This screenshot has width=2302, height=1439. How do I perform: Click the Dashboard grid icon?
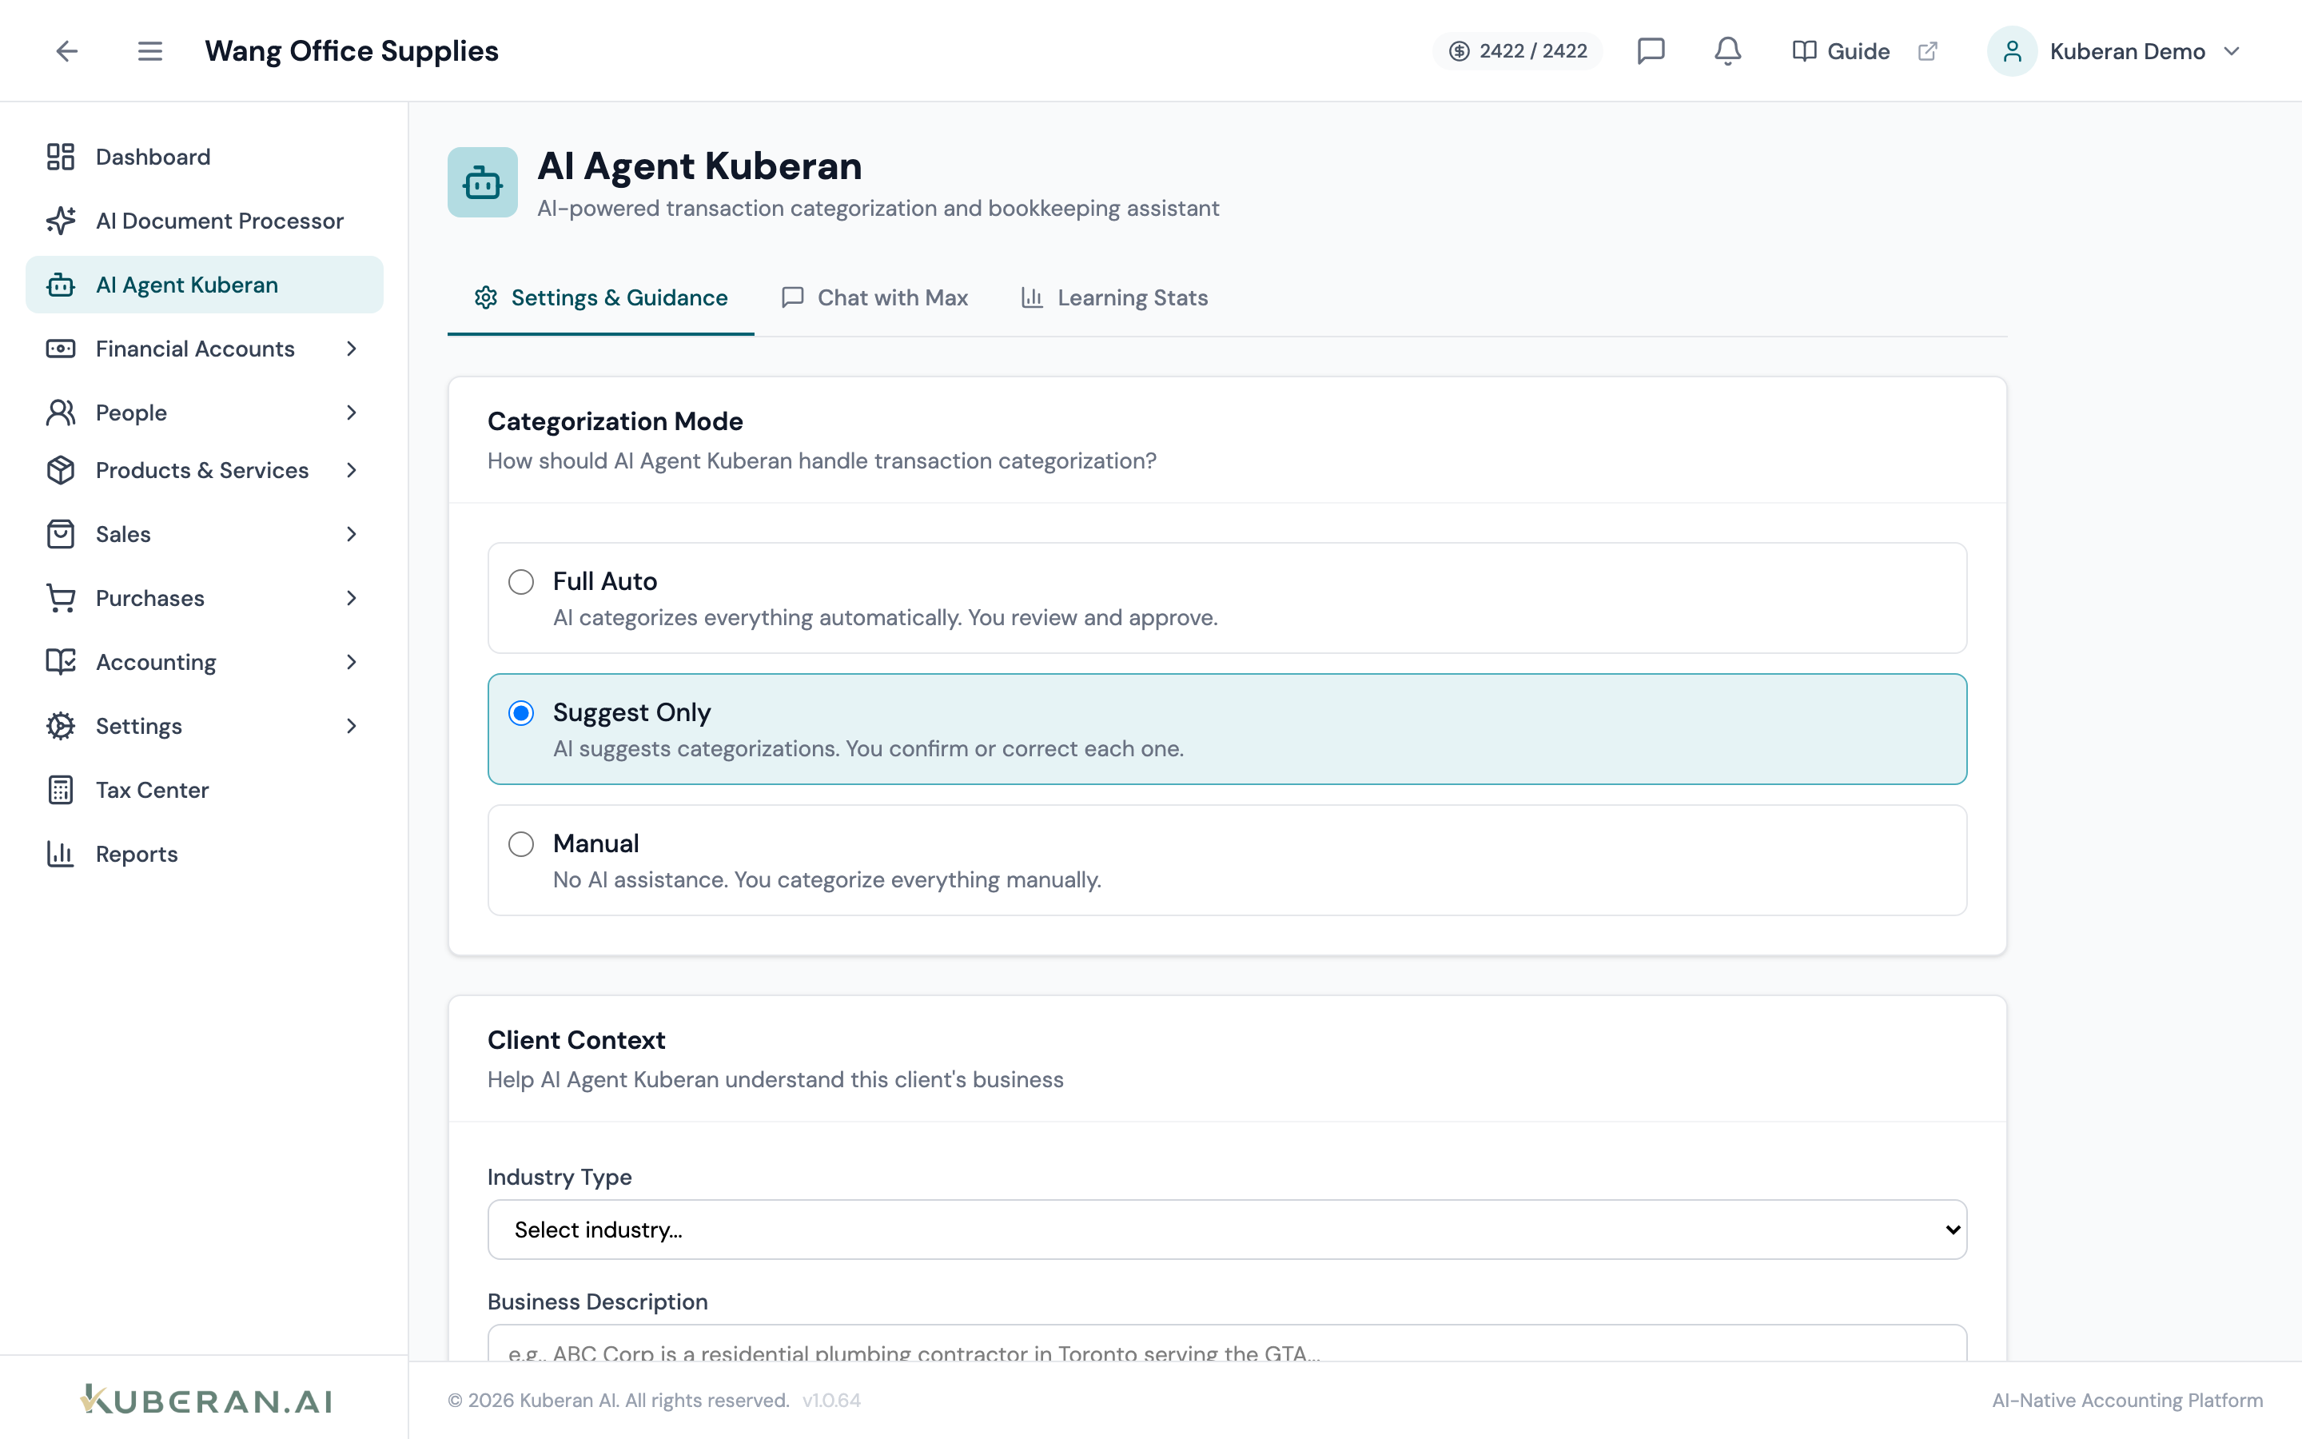pos(61,157)
